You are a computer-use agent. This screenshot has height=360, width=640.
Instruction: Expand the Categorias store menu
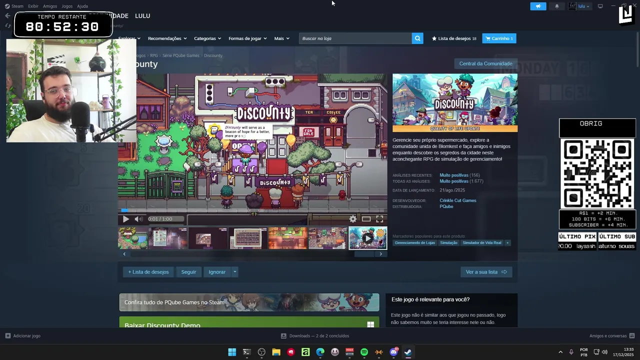pos(207,38)
